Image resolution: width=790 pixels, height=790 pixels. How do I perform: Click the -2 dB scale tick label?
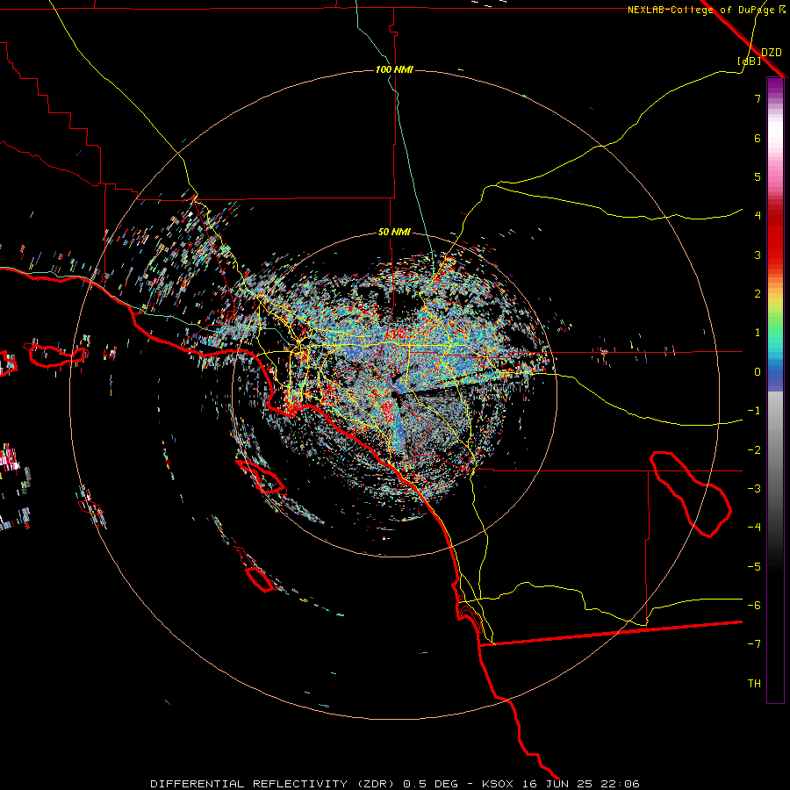coord(754,450)
